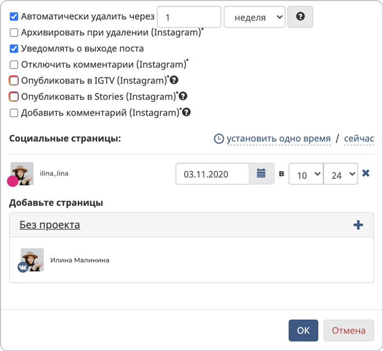Click the clock icon for setting one time
The height and width of the screenshot is (351, 383).
pyautogui.click(x=218, y=139)
